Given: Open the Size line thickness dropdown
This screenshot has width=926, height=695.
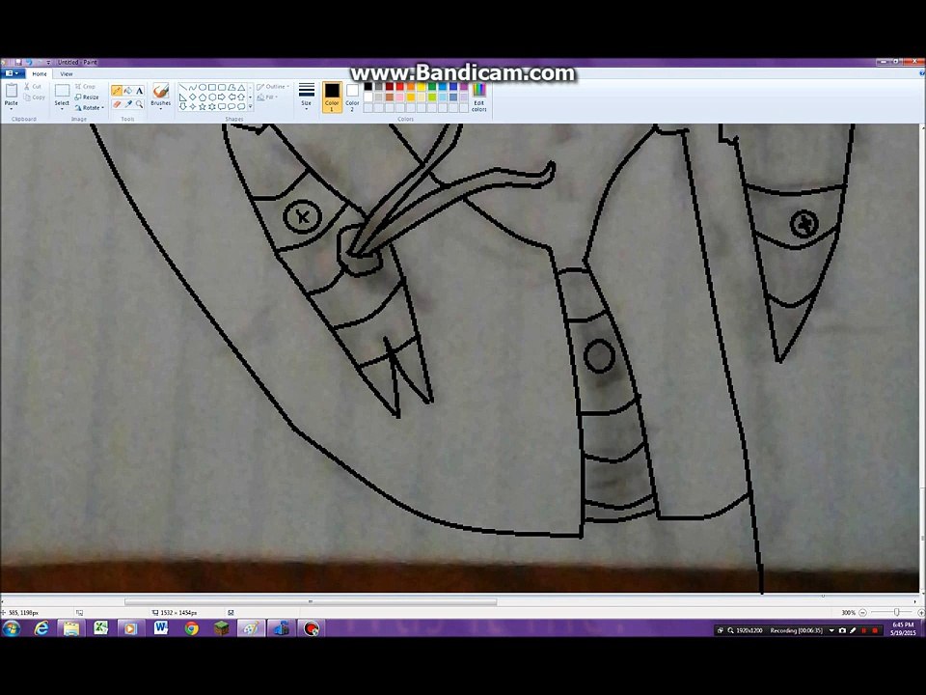Looking at the screenshot, I should pos(307,97).
